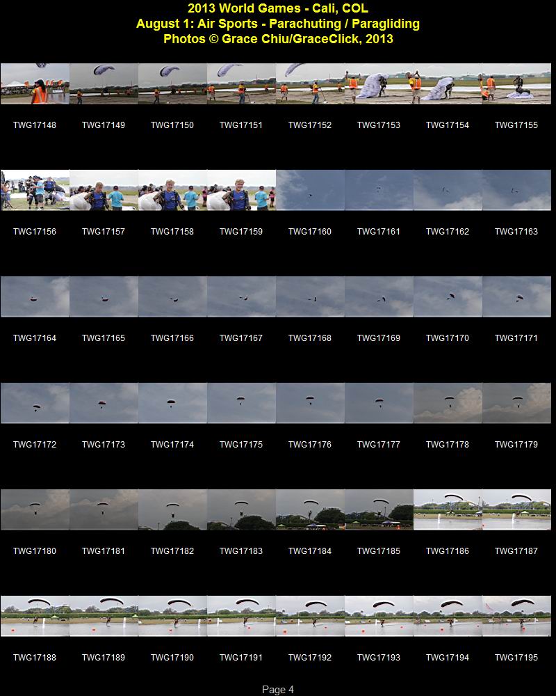
Task: Click the TWG17167 caption text
Action: point(241,338)
